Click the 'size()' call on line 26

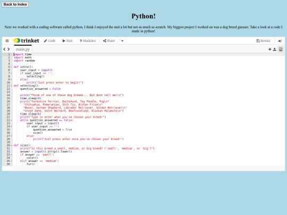pyautogui.click(x=38, y=133)
